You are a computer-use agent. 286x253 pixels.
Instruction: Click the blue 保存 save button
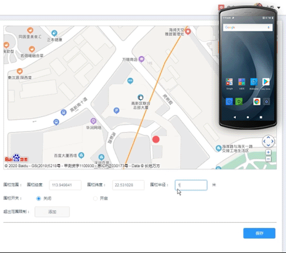click(259, 233)
